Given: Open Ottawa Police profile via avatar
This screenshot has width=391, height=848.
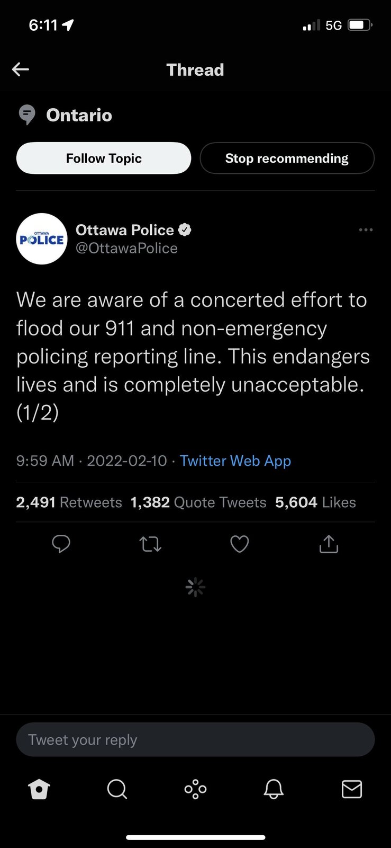Looking at the screenshot, I should point(42,238).
